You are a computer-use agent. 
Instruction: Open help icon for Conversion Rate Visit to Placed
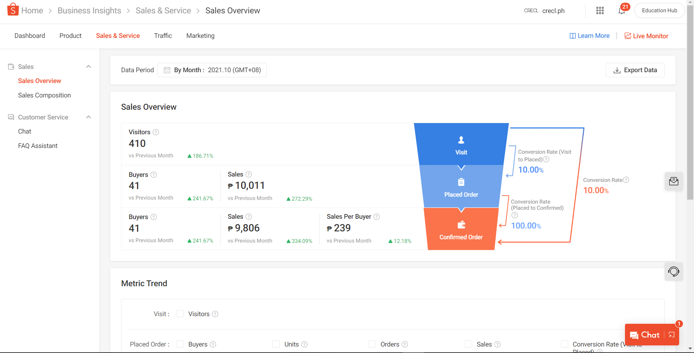click(546, 159)
